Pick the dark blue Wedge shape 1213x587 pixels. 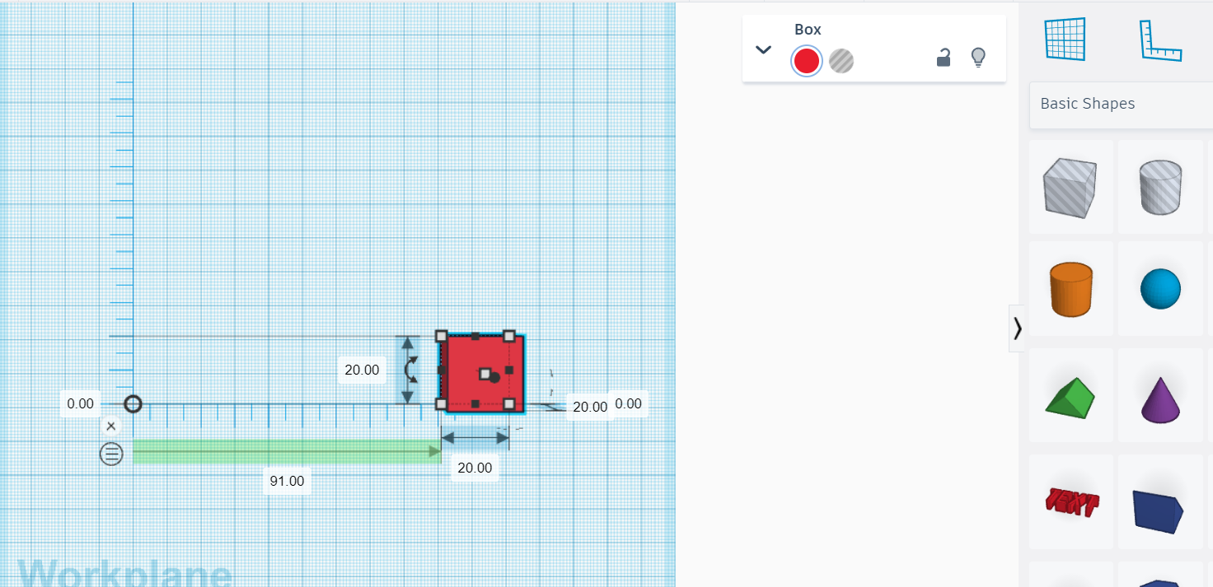point(1159,510)
